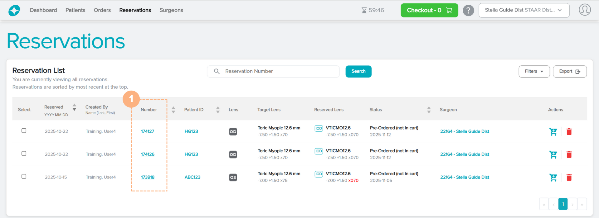Image resolution: width=599 pixels, height=218 pixels.
Task: Open the user profile avatar icon
Action: 584,10
